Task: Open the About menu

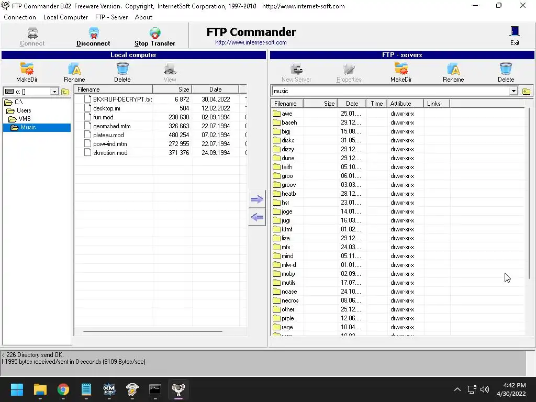Action: pyautogui.click(x=143, y=17)
